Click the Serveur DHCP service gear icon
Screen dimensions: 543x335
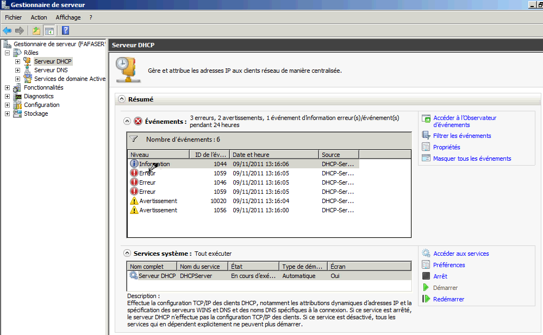(133, 275)
